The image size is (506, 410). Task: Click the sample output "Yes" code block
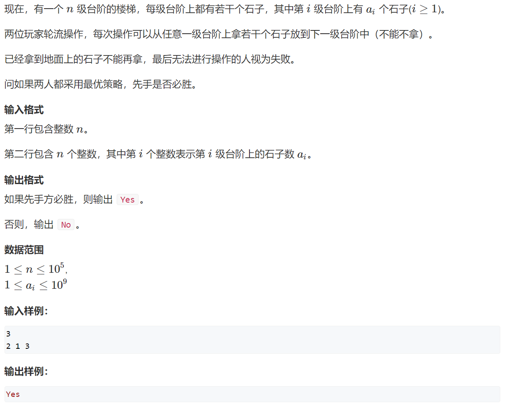(x=252, y=394)
